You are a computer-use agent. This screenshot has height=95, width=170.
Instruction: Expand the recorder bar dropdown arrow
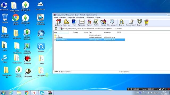click(157, 89)
